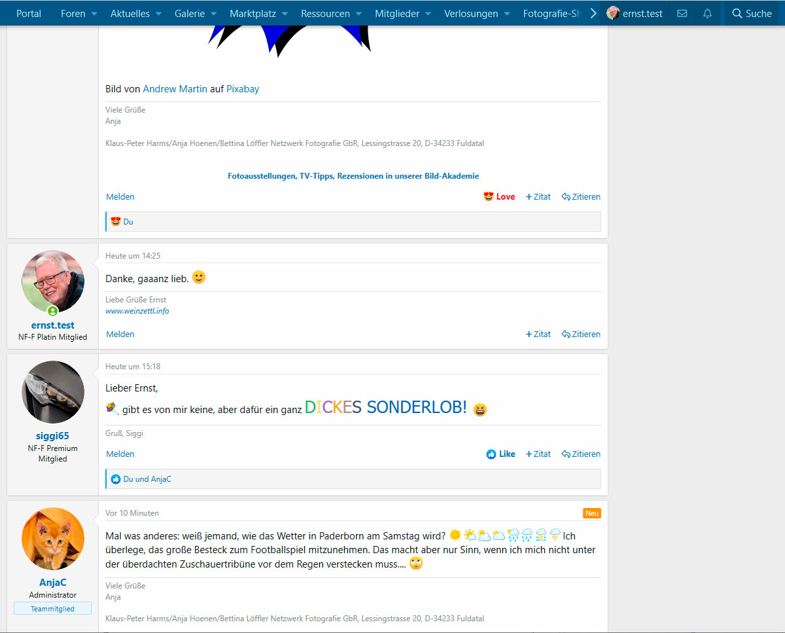Screen dimensions: 785x633
Task: Open the Foren menu item
Action: coord(73,13)
